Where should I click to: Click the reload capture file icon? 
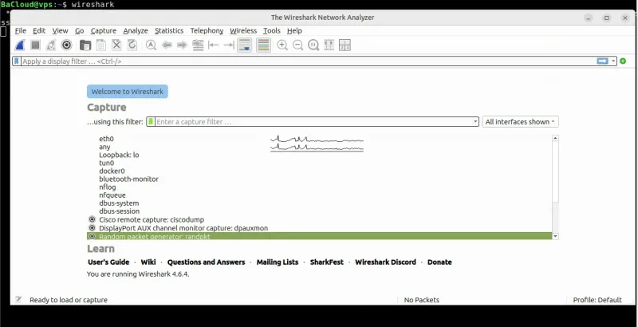132,45
